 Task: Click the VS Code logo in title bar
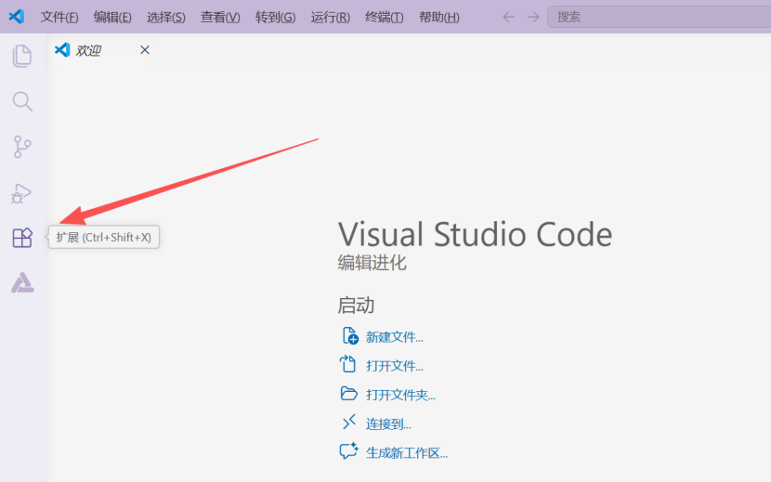click(x=16, y=16)
